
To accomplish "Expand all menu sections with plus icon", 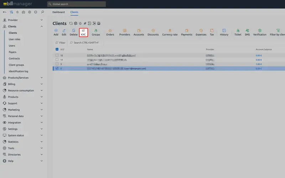I will (30, 12).
